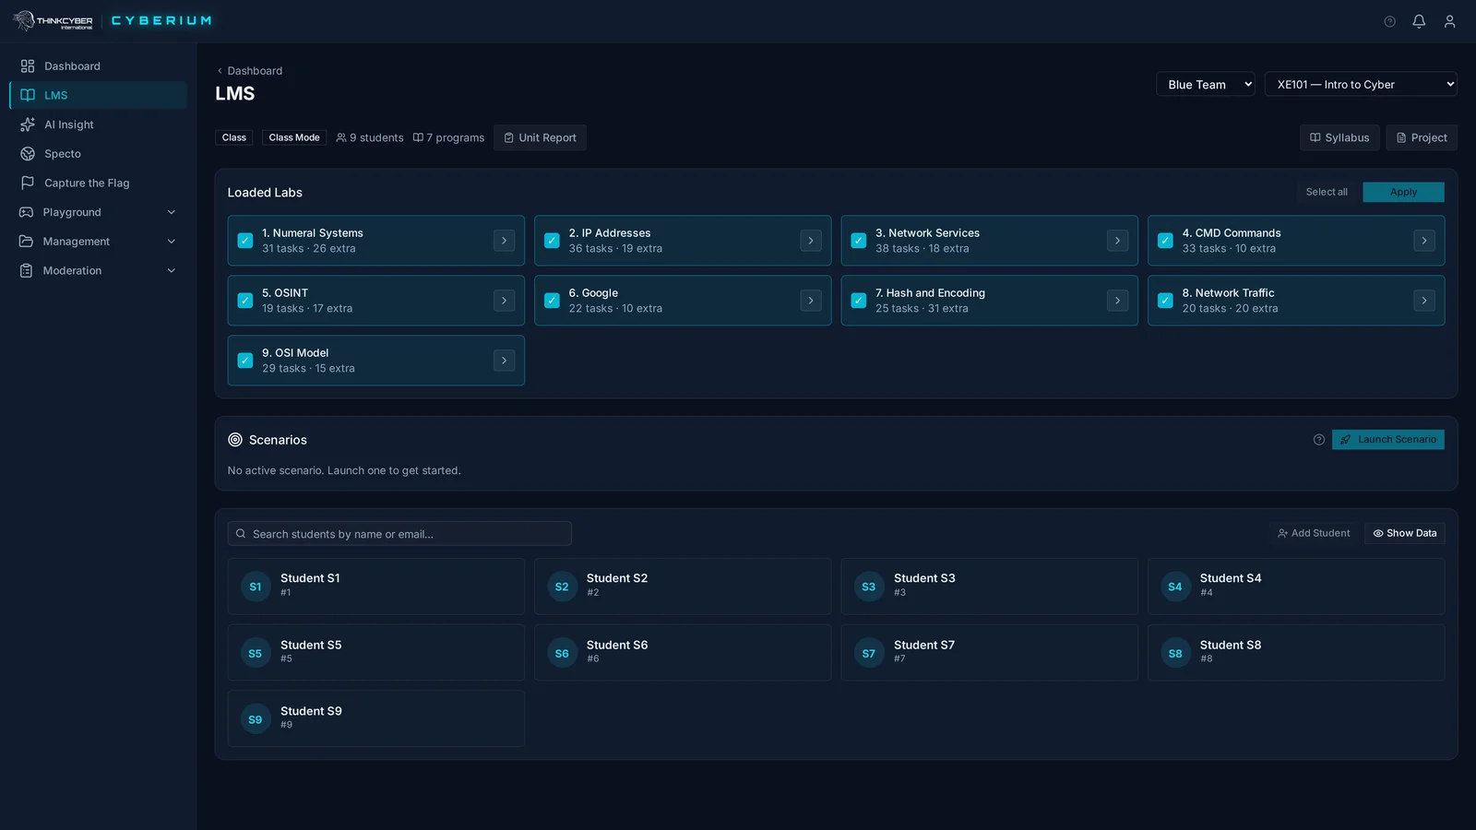
Task: Open Network Traffic lab details arrow
Action: coord(1424,301)
